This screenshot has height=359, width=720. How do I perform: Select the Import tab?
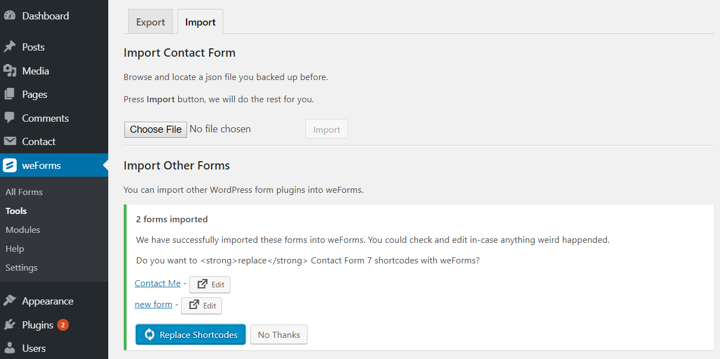pyautogui.click(x=200, y=22)
